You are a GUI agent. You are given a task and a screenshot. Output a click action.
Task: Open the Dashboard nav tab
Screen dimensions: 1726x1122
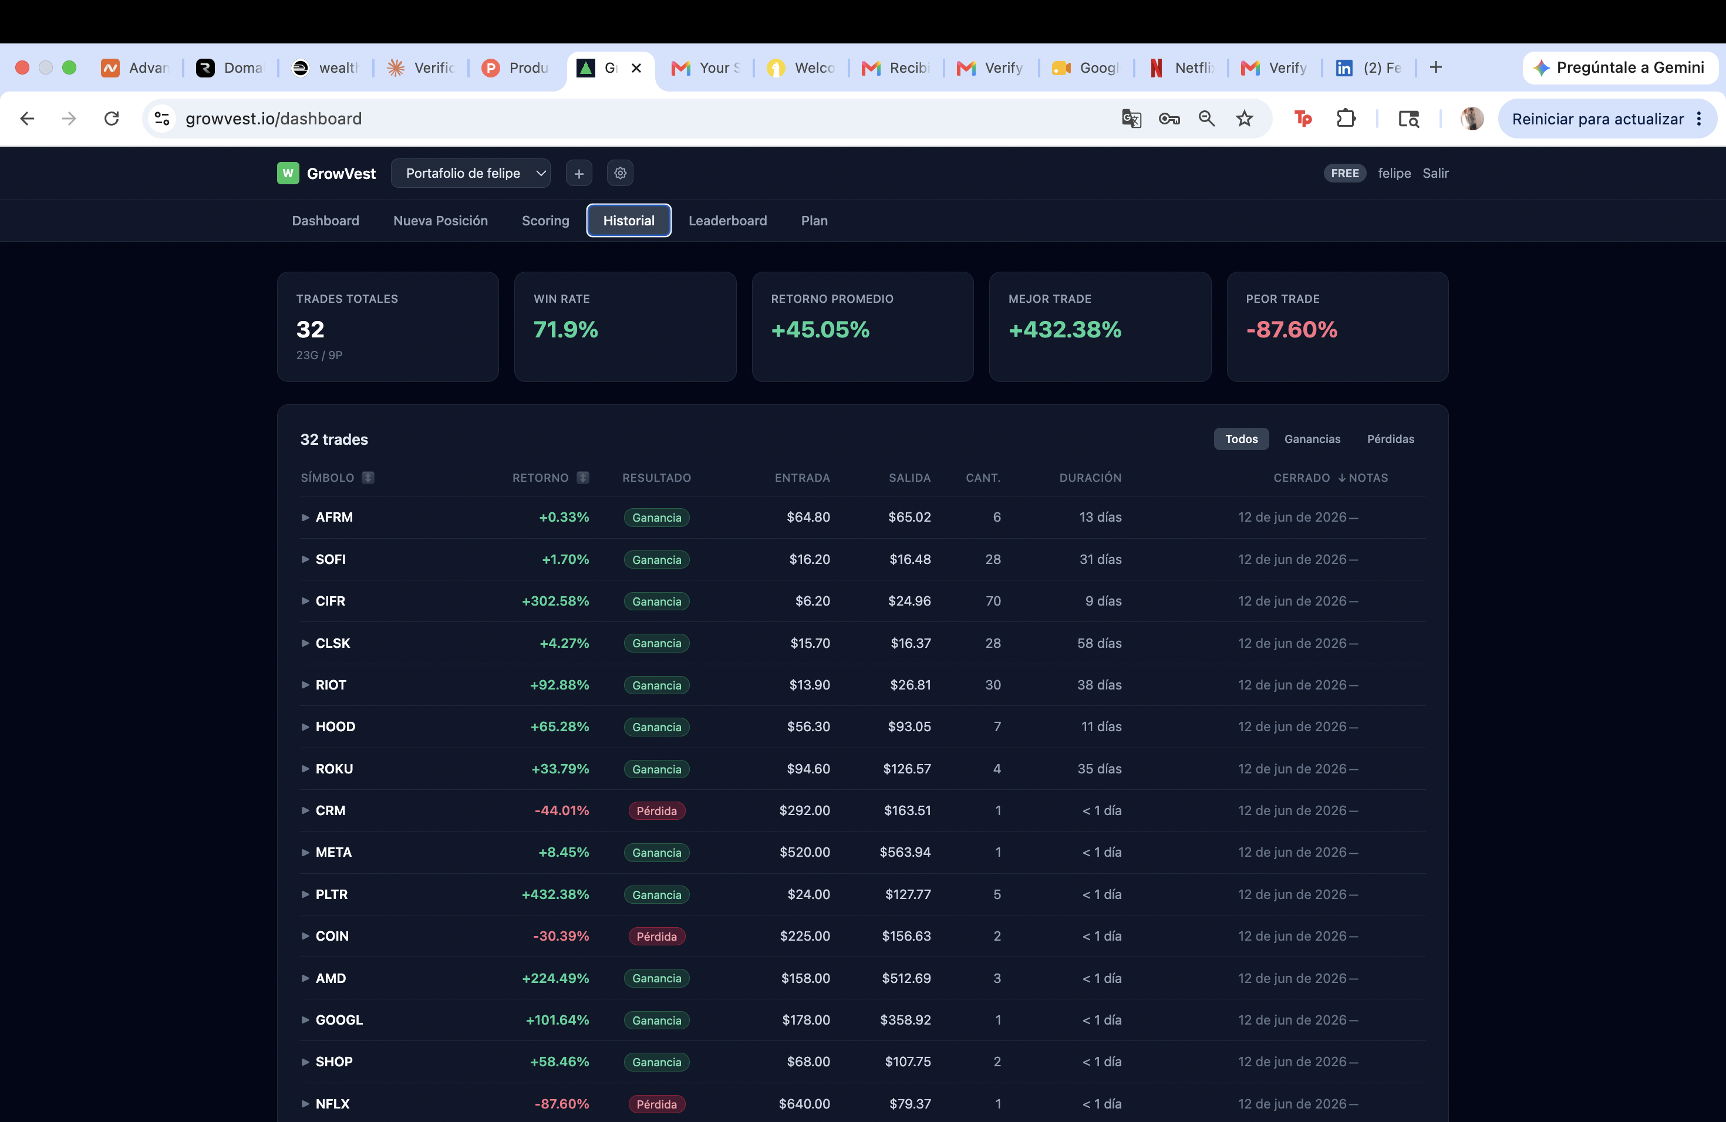[326, 221]
